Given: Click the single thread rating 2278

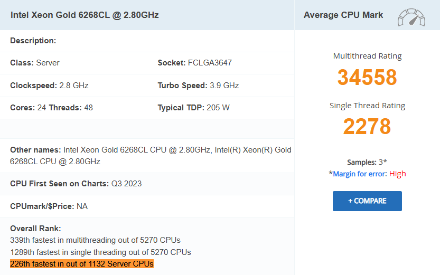Looking at the screenshot, I should point(367,127).
